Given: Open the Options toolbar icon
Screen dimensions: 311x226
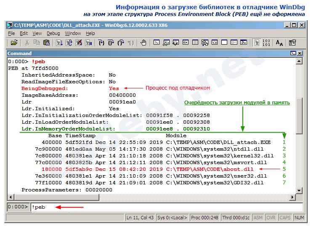Looking at the screenshot, I should click(292, 43).
